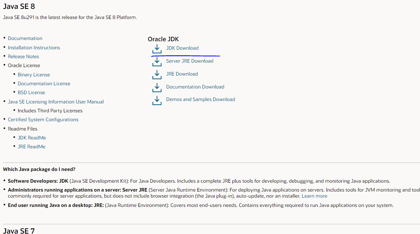Click the 'Java SE 8u291 is the latest release' sentence
Screen dimensions: 420x234
click(x=70, y=17)
